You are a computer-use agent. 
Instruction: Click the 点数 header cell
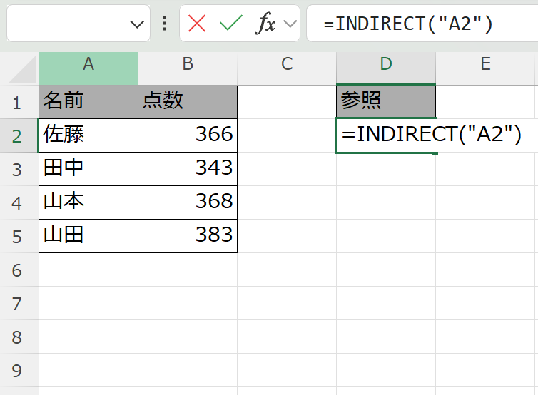point(188,101)
